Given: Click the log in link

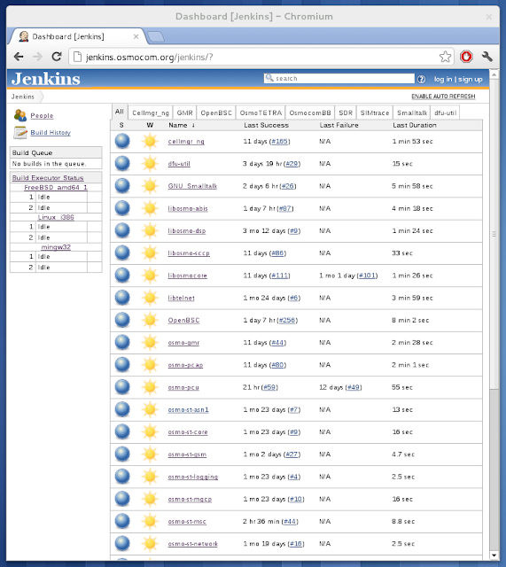Looking at the screenshot, I should click(443, 79).
